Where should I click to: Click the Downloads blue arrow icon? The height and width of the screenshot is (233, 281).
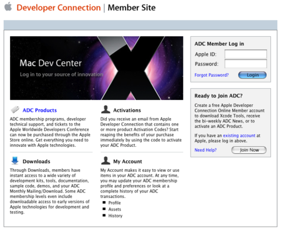click(x=15, y=161)
